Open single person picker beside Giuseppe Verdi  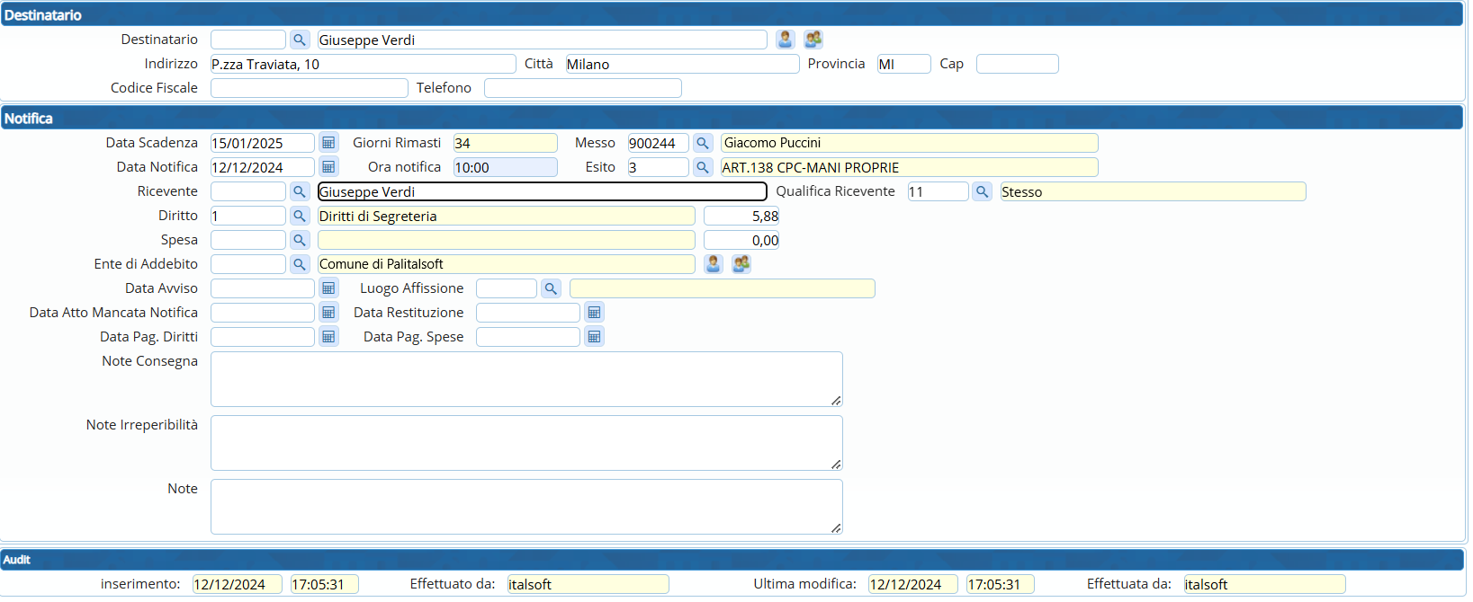(786, 40)
